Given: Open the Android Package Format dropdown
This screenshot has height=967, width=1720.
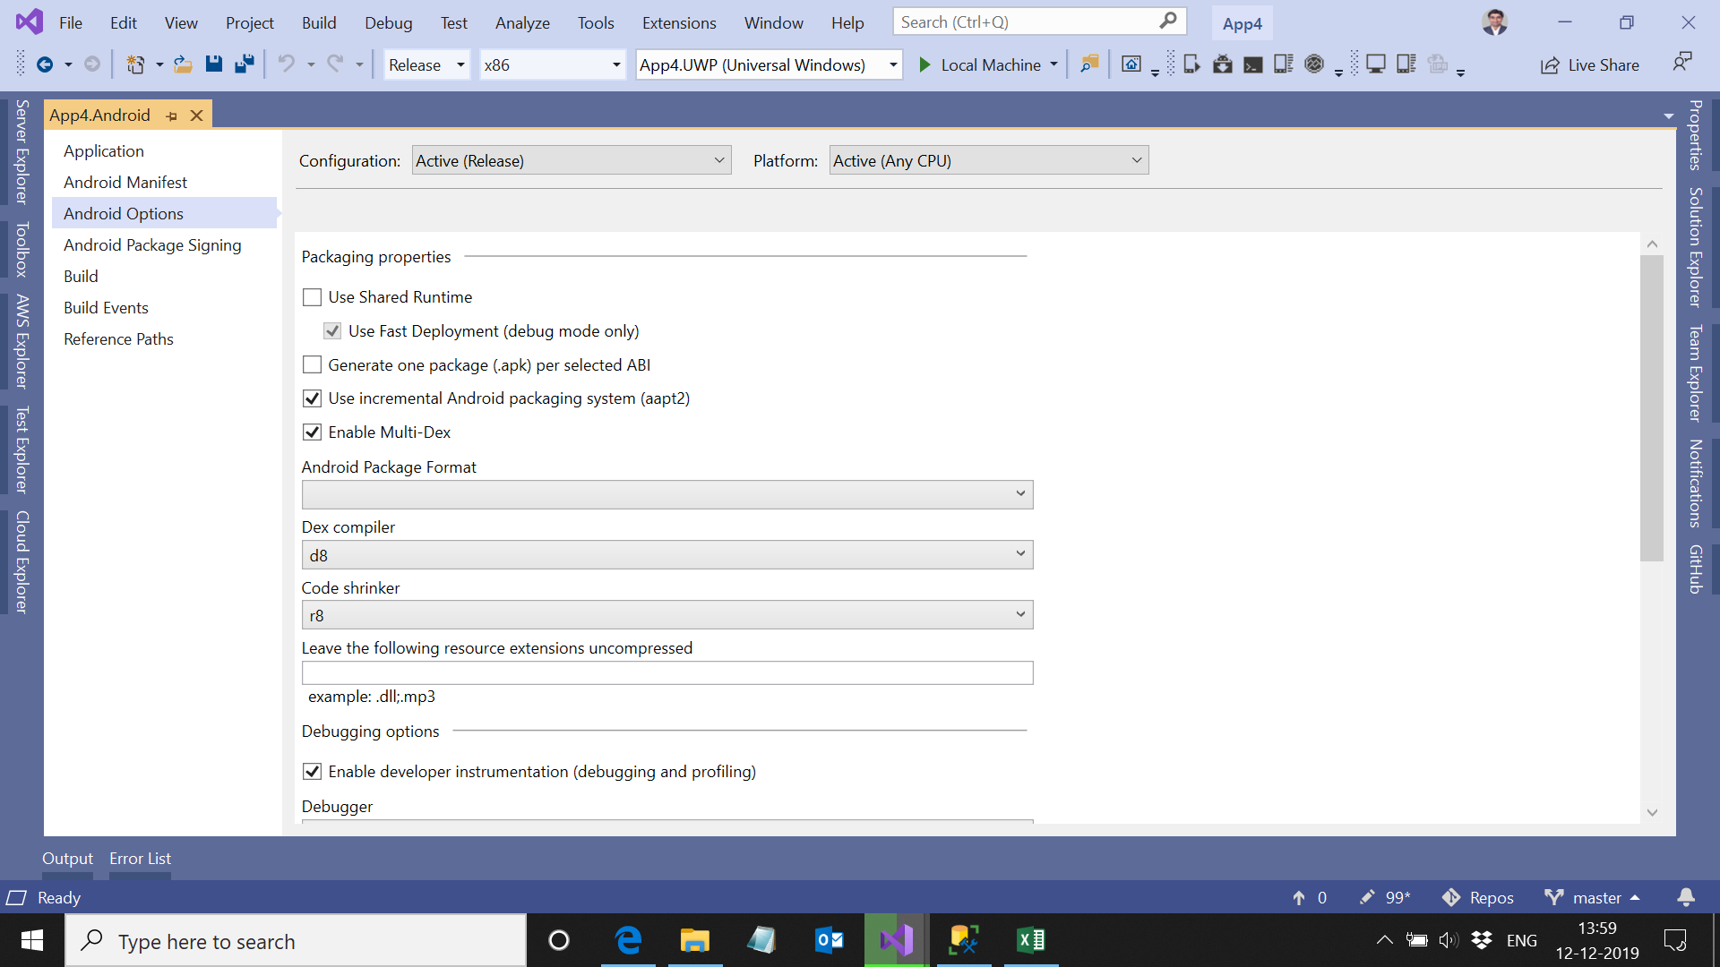Looking at the screenshot, I should pos(667,494).
